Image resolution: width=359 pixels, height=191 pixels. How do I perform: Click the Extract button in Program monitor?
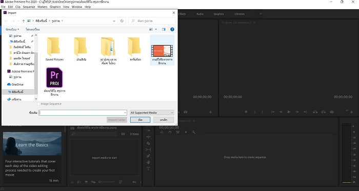click(x=323, y=112)
